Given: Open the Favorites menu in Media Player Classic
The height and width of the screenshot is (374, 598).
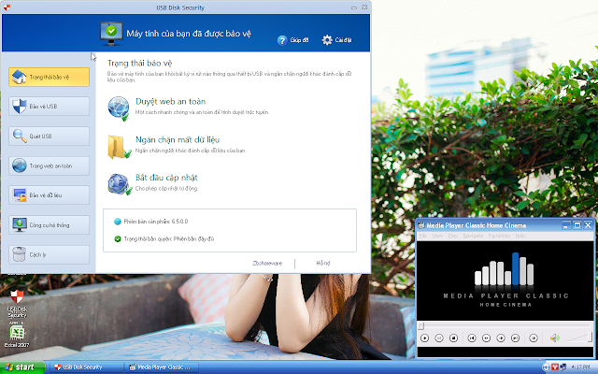Looking at the screenshot, I should (x=499, y=236).
